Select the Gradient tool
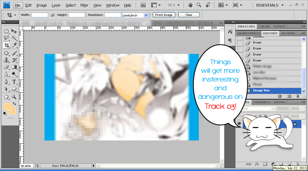308x171 pixels. click(14, 67)
